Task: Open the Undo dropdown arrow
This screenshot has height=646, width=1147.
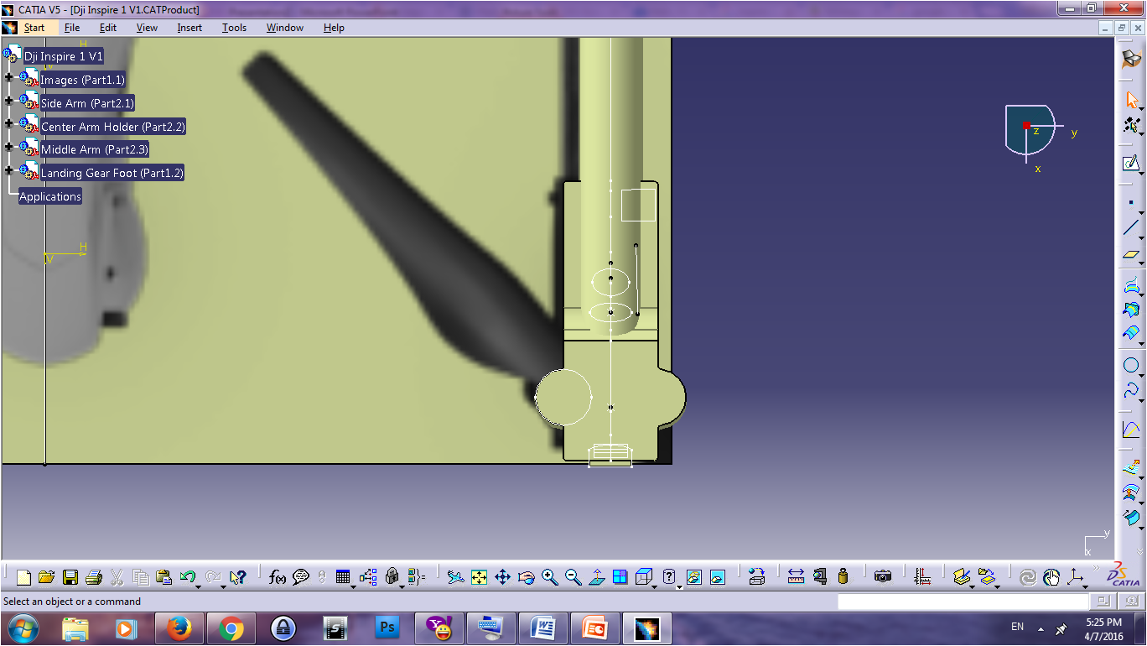Action: [x=198, y=586]
